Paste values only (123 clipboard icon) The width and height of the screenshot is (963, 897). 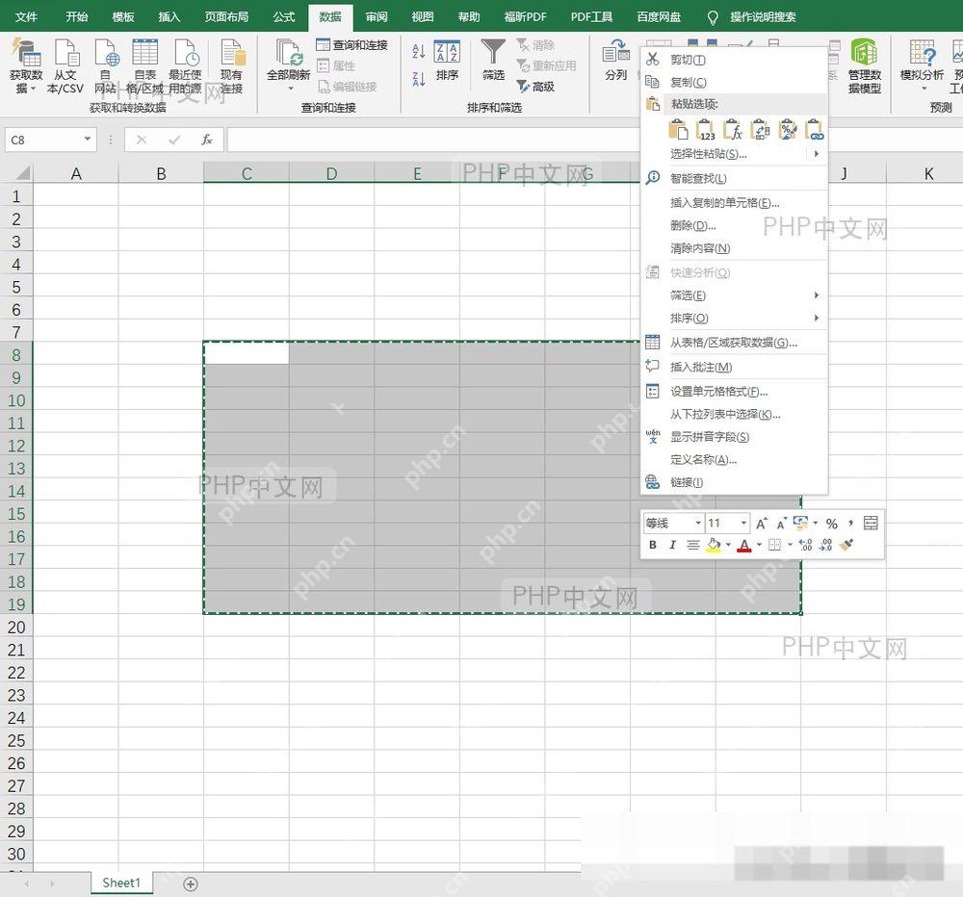pyautogui.click(x=705, y=129)
